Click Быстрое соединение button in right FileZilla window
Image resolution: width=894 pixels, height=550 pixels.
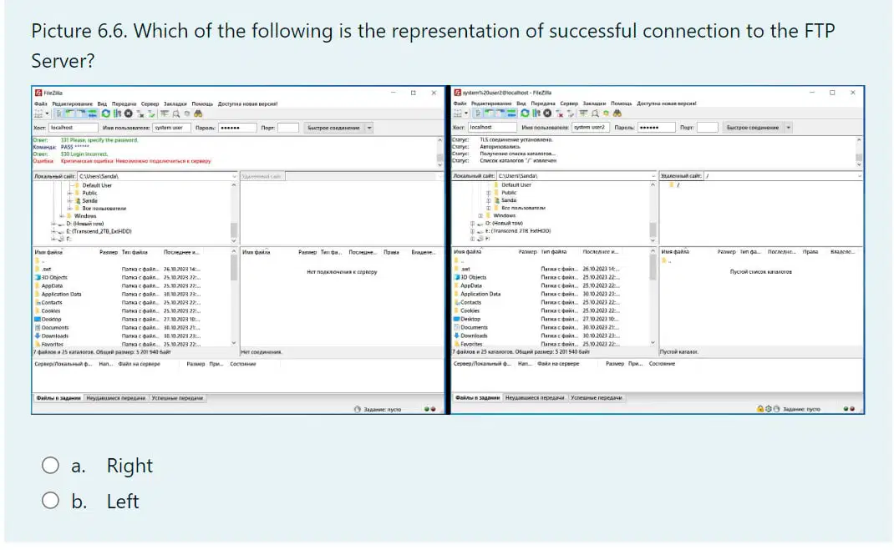point(753,128)
